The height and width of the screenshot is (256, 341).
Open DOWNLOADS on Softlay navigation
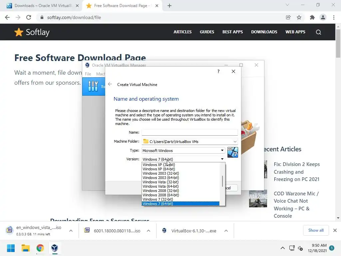(x=264, y=32)
